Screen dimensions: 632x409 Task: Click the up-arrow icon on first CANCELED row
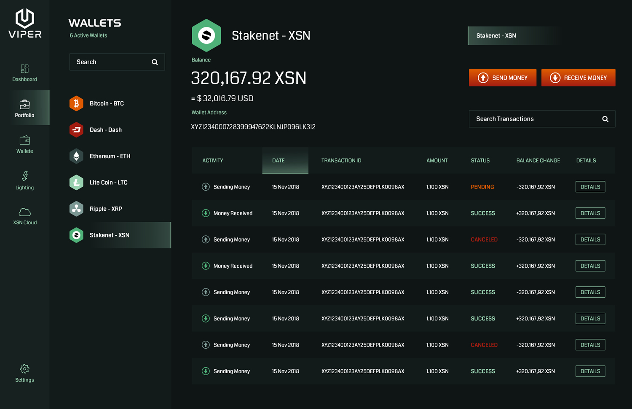point(206,239)
